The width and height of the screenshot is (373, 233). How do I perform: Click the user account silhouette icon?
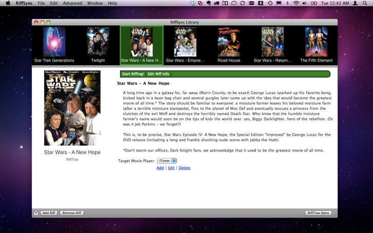coord(355,3)
